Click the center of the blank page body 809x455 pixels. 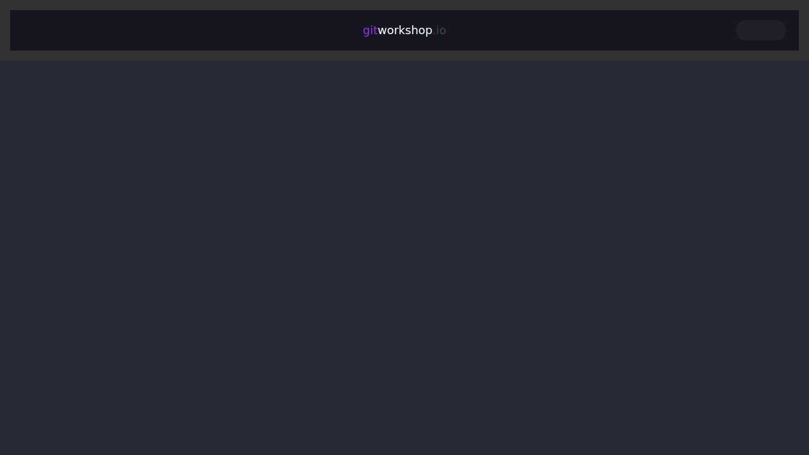(x=404, y=258)
